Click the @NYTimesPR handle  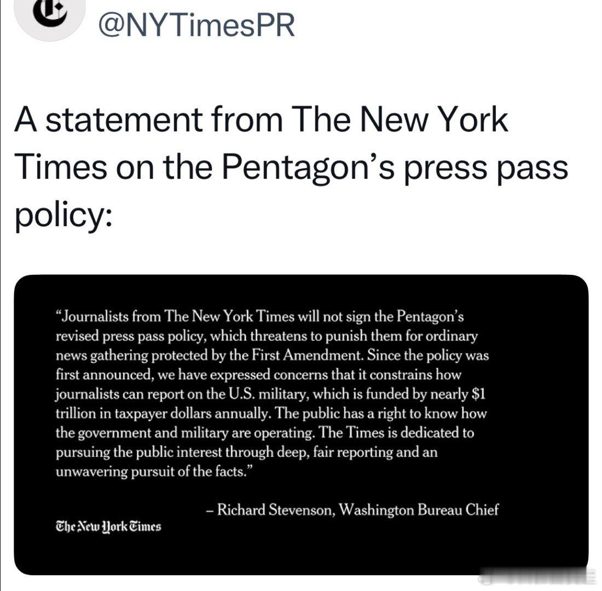click(197, 25)
